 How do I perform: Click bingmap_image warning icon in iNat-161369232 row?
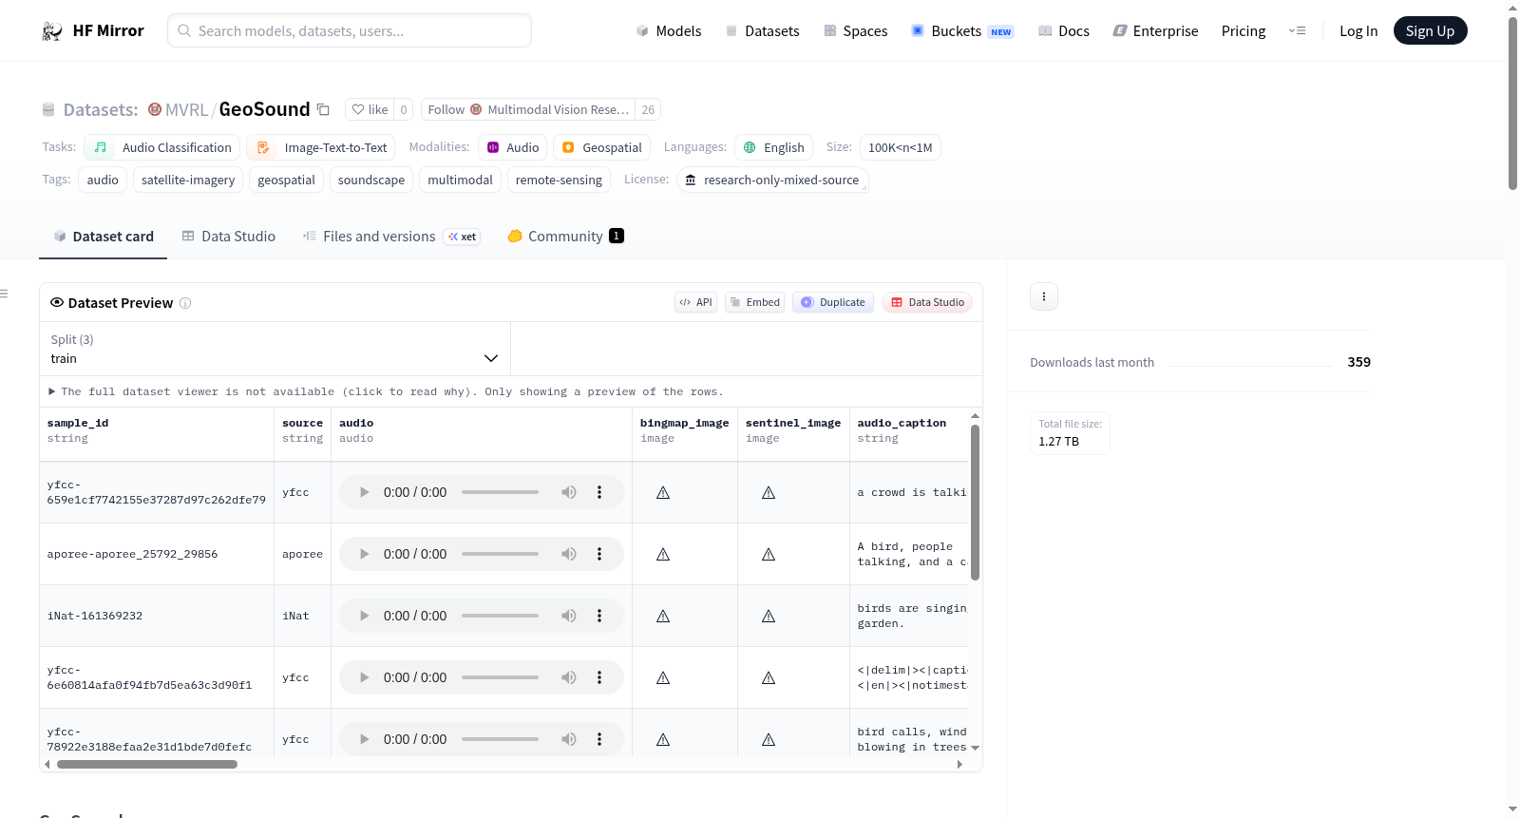point(663,617)
